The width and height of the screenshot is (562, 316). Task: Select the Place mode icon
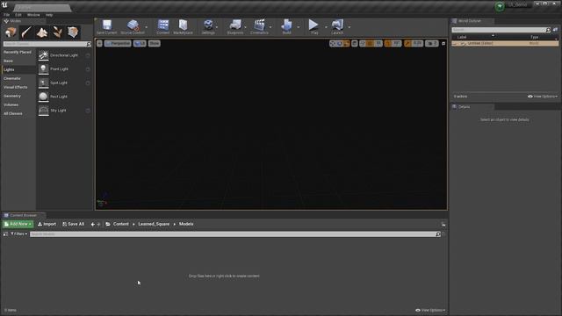tap(11, 32)
